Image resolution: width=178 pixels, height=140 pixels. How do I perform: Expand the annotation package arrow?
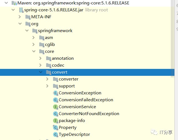pos(41,58)
